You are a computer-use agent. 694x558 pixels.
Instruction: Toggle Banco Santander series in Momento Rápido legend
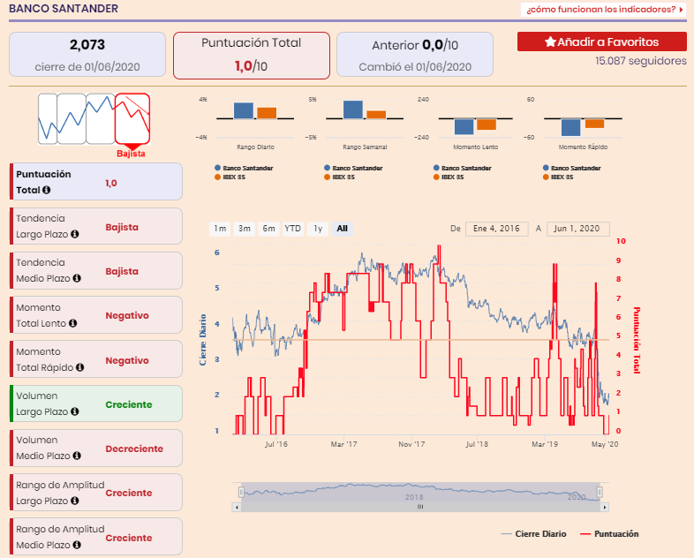572,168
